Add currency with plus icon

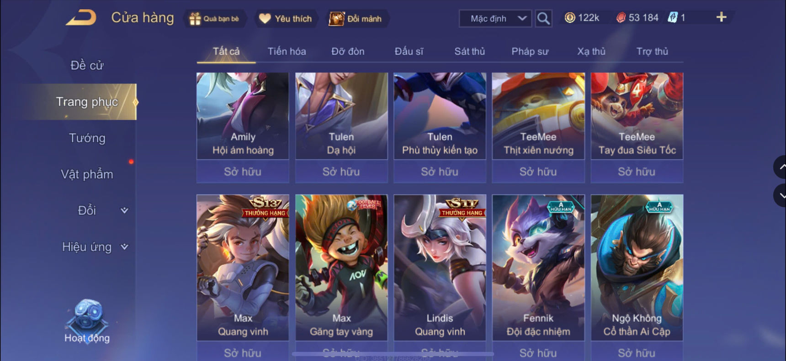click(x=721, y=17)
